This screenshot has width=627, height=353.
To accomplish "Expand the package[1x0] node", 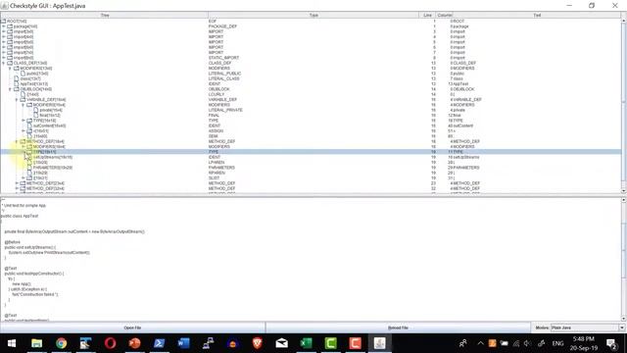I will tap(4, 26).
